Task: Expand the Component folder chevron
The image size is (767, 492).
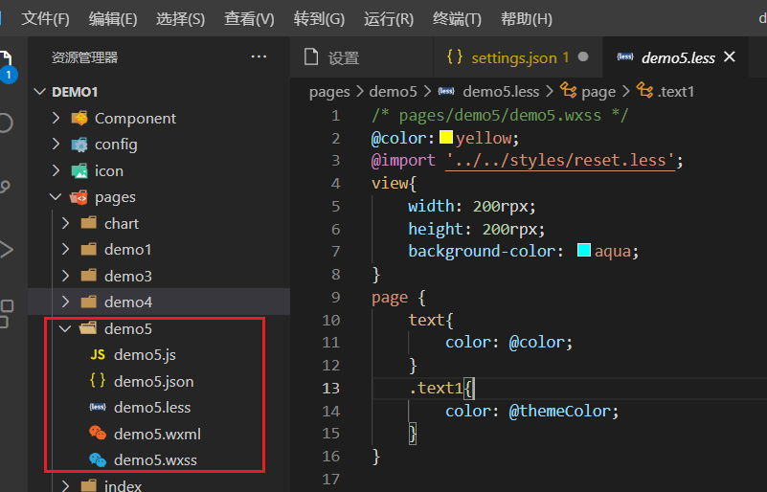Action: coord(56,118)
